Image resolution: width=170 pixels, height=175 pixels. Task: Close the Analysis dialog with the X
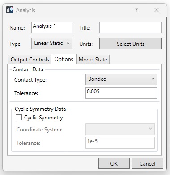pyautogui.click(x=157, y=10)
